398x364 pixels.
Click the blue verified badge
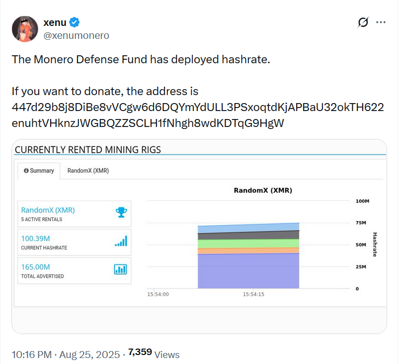75,22
